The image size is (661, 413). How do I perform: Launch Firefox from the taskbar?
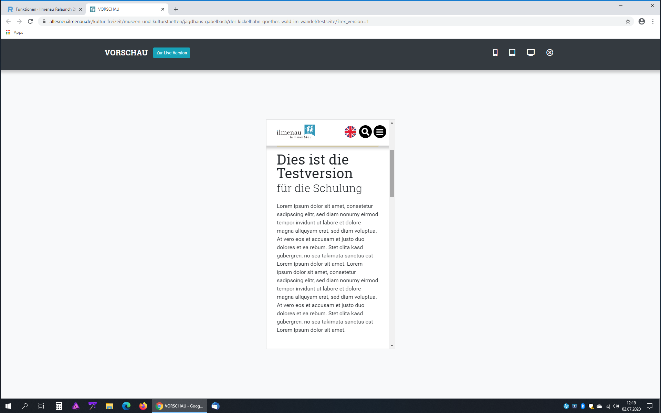[143, 406]
